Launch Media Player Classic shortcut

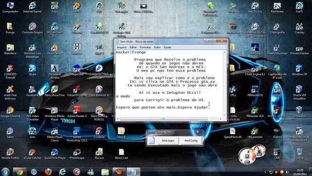tap(55, 135)
